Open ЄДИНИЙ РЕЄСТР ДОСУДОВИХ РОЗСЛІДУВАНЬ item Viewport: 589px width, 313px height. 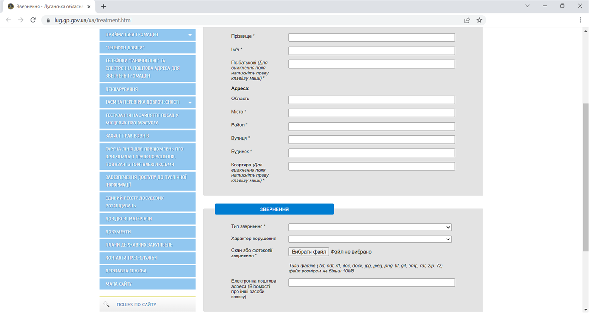(147, 202)
